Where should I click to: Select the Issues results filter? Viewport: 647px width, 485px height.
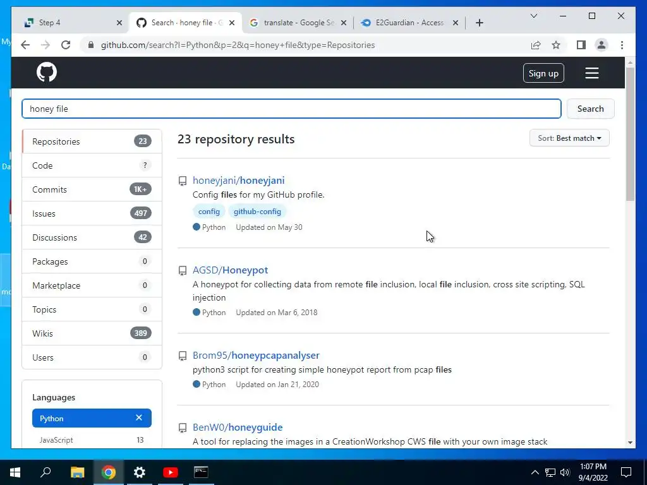pos(92,213)
